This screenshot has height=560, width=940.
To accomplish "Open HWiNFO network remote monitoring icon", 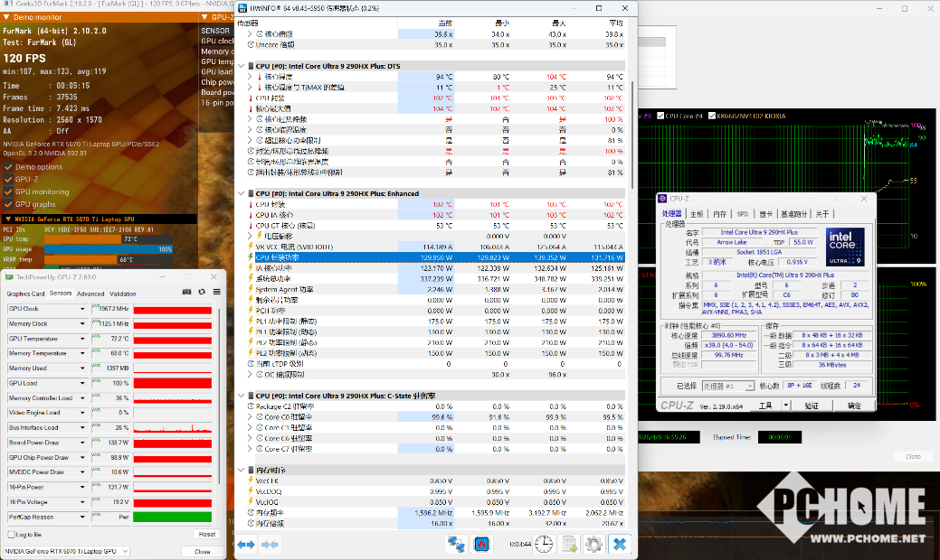I will 457,544.
